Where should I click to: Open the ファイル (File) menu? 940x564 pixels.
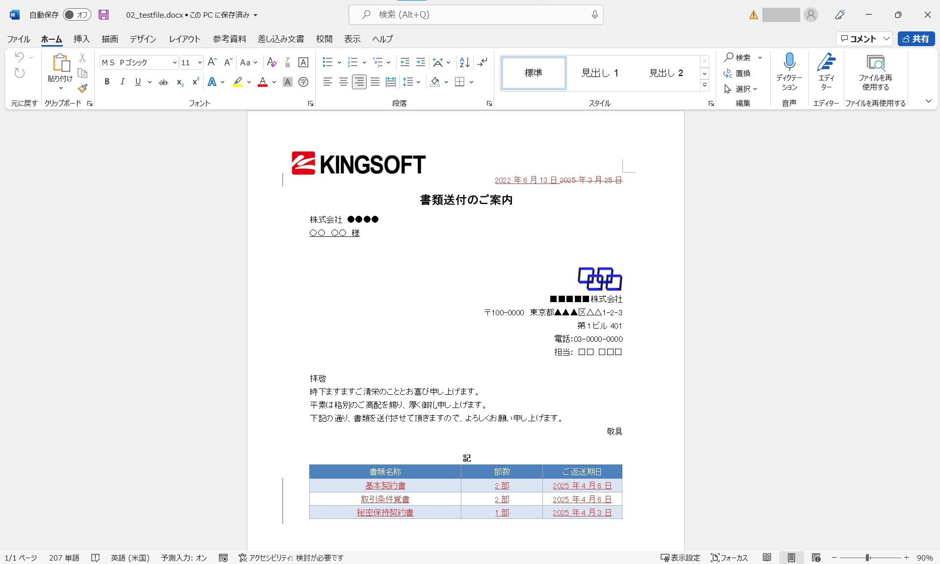click(x=19, y=39)
